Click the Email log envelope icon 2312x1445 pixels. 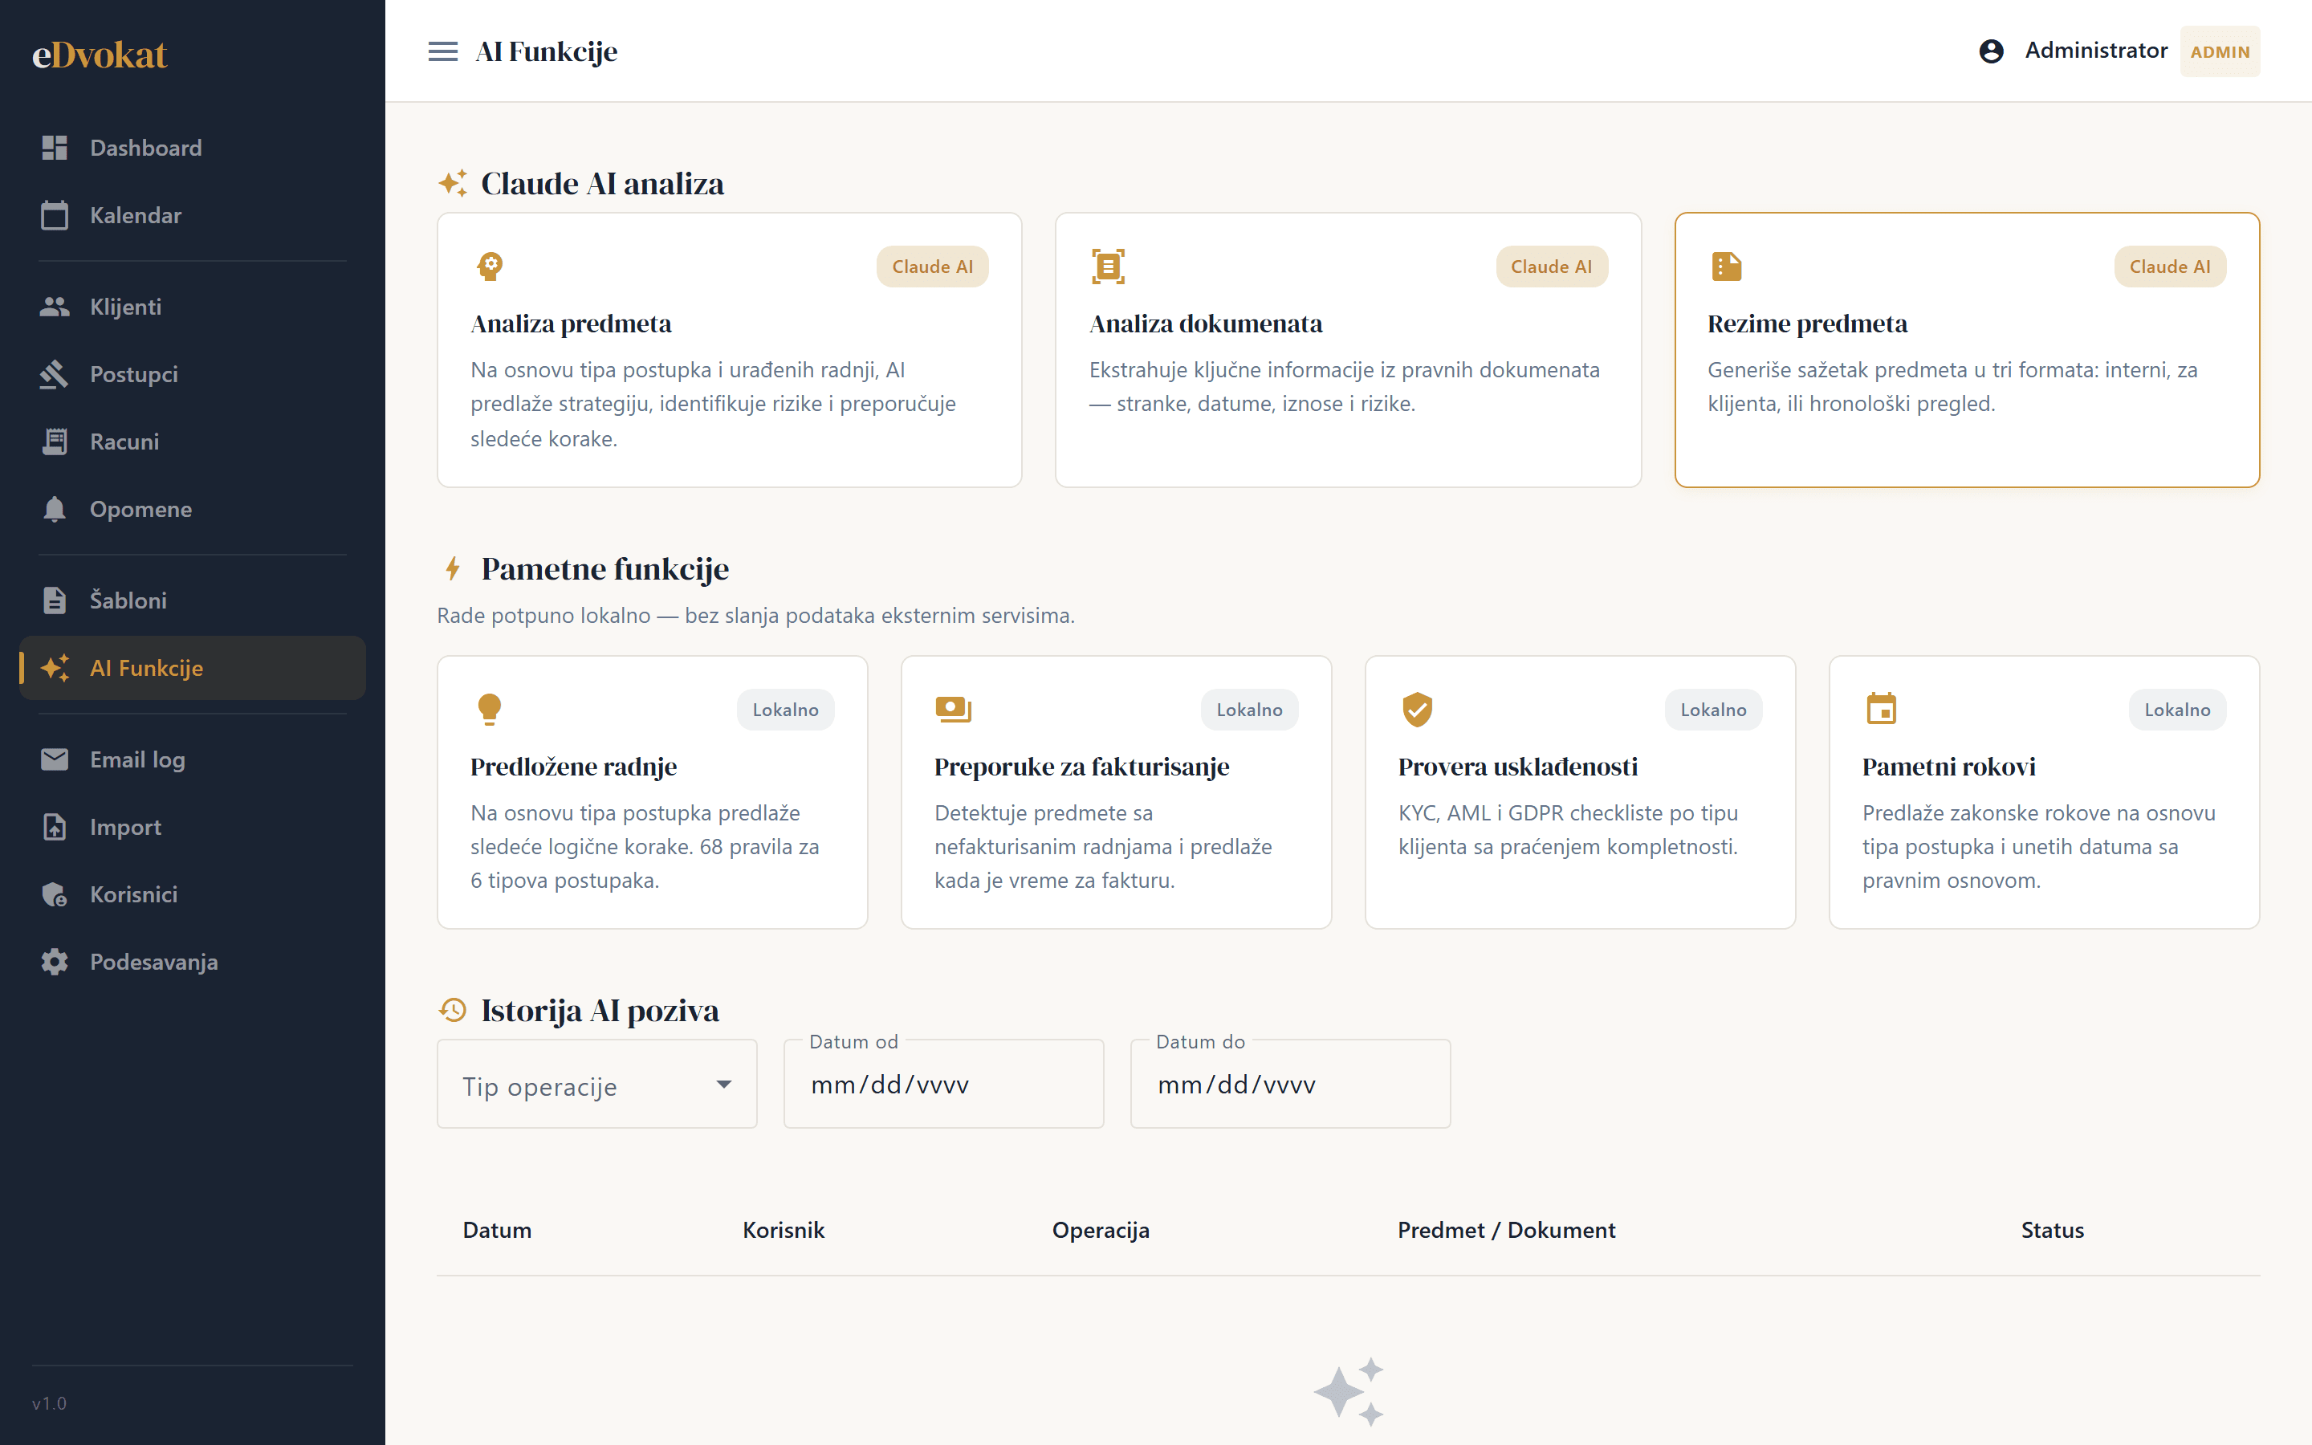[55, 759]
